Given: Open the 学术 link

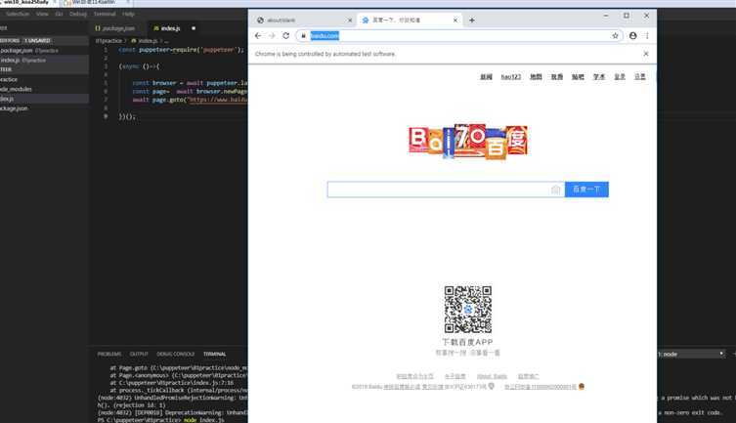Looking at the screenshot, I should [599, 76].
